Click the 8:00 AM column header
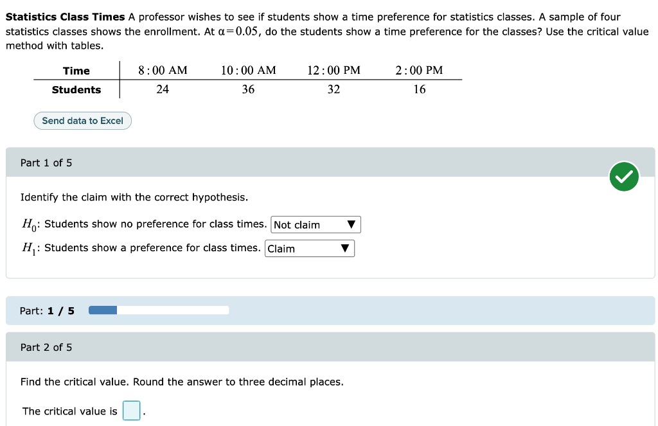Screen dimensions: 658x426 [x=163, y=70]
